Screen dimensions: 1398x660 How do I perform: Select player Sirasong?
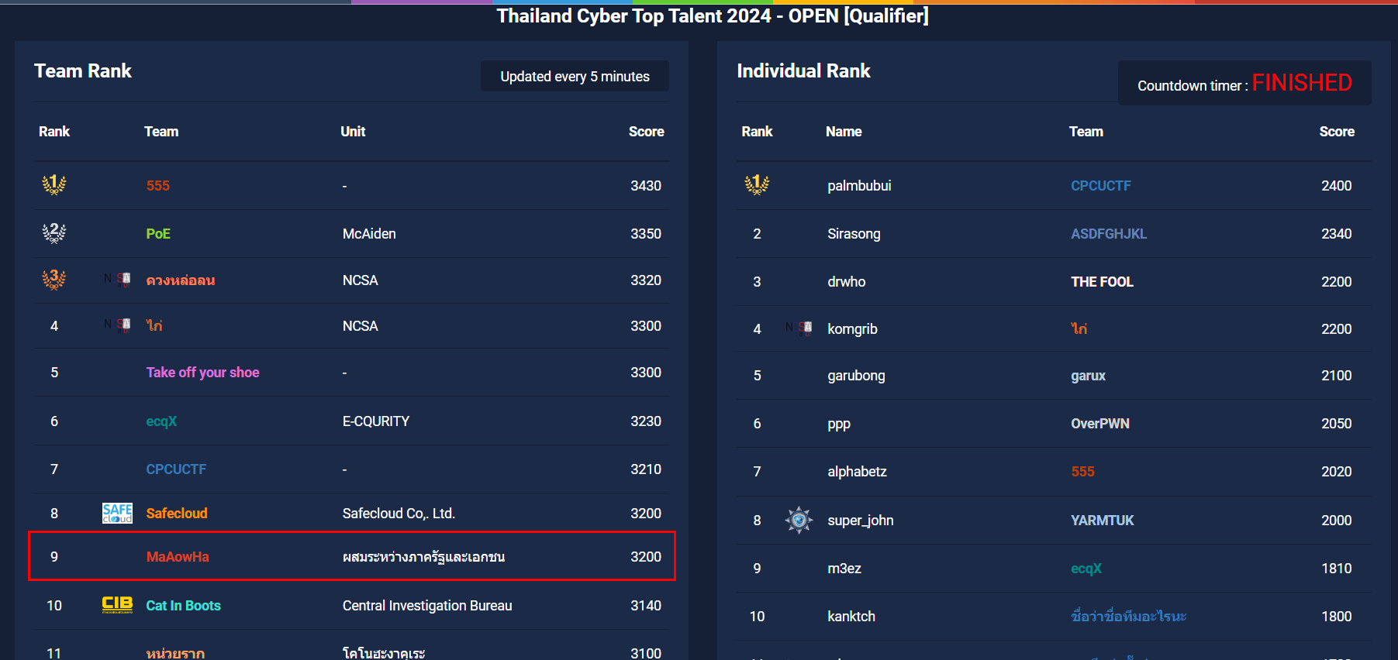click(x=854, y=234)
